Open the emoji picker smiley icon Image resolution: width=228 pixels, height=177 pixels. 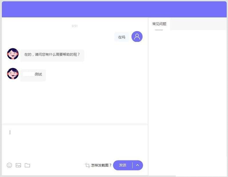[x=10, y=165]
